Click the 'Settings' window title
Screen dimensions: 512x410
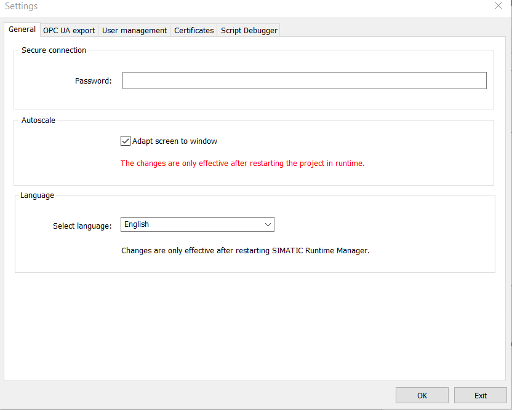[22, 6]
